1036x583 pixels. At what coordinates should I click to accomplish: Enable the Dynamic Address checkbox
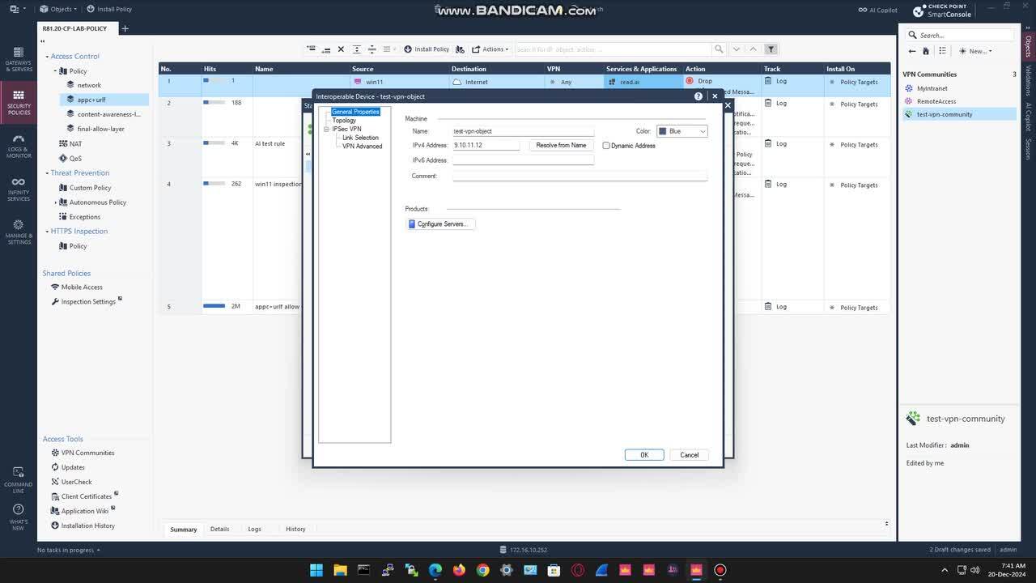pos(606,145)
